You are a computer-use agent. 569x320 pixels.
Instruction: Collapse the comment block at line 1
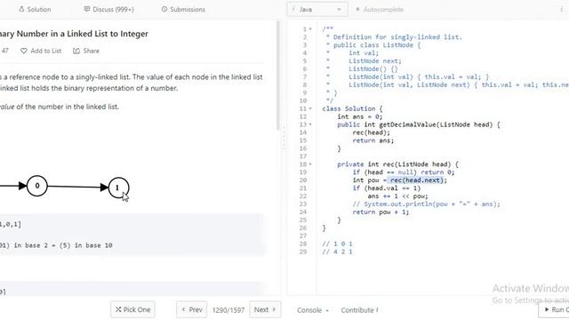pyautogui.click(x=310, y=29)
